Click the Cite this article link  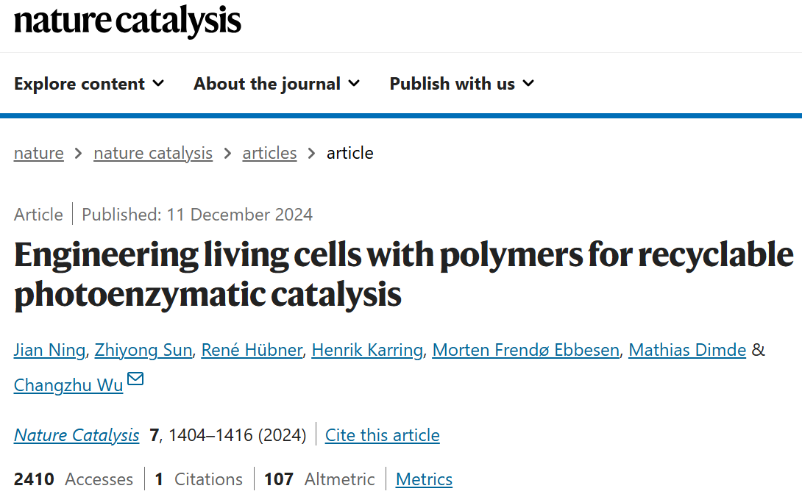383,435
